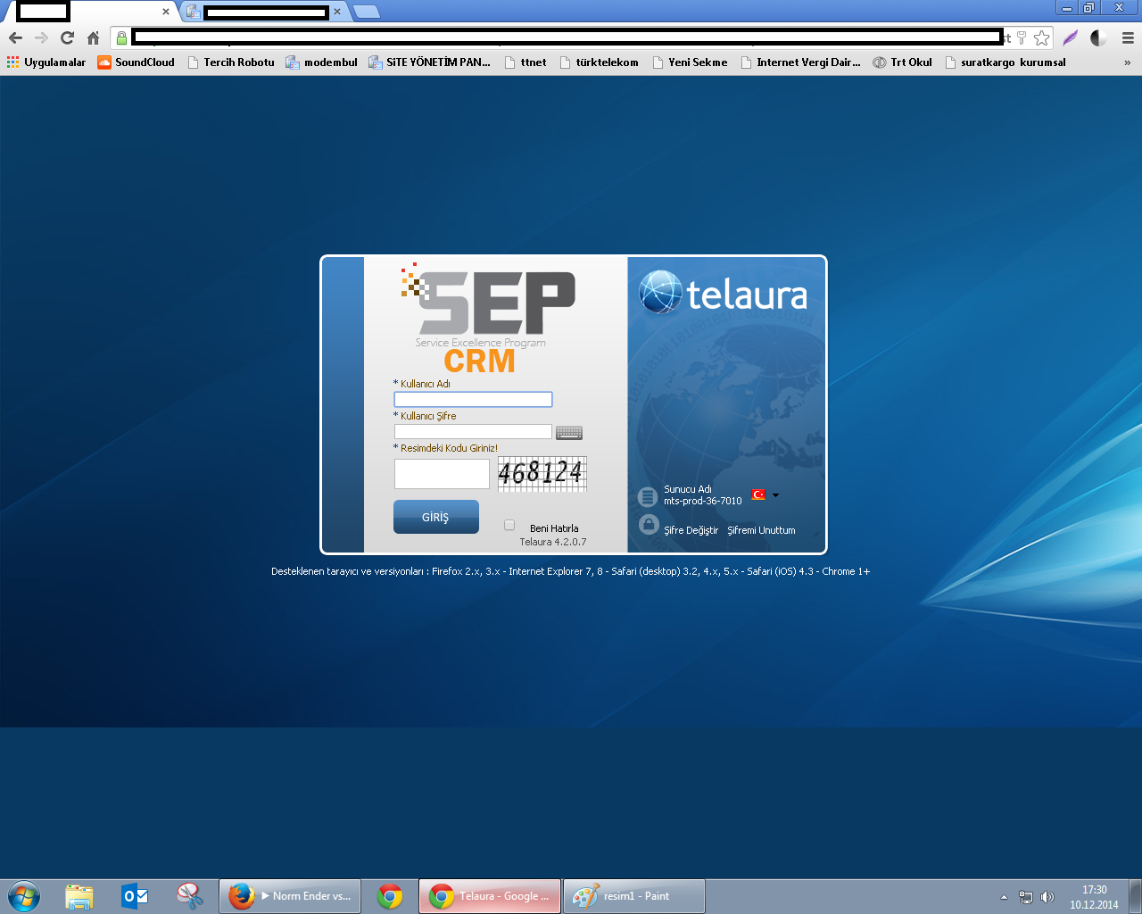Open the suratkargo kurumsal bookmark
Screen dimensions: 1142x914
tap(1005, 62)
